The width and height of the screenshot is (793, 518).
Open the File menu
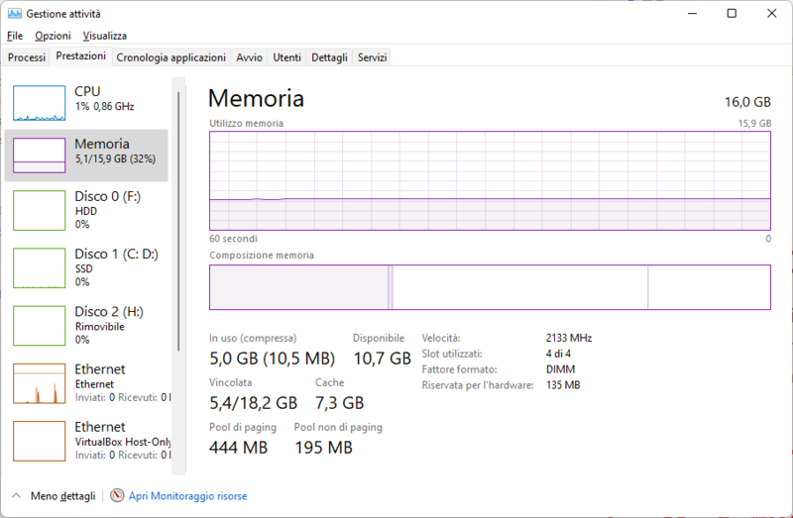[15, 36]
